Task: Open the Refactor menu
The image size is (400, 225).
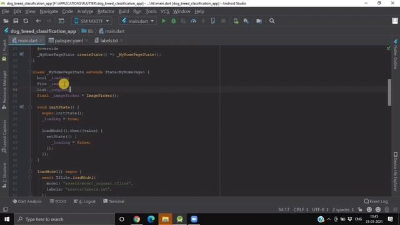Action: (106, 11)
